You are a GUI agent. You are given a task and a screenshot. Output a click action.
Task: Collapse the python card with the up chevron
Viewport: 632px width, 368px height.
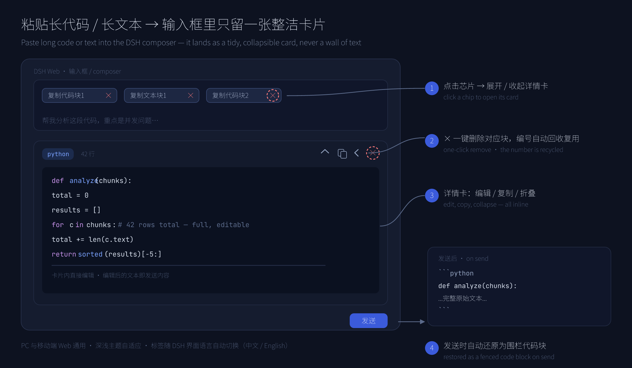[x=325, y=152]
